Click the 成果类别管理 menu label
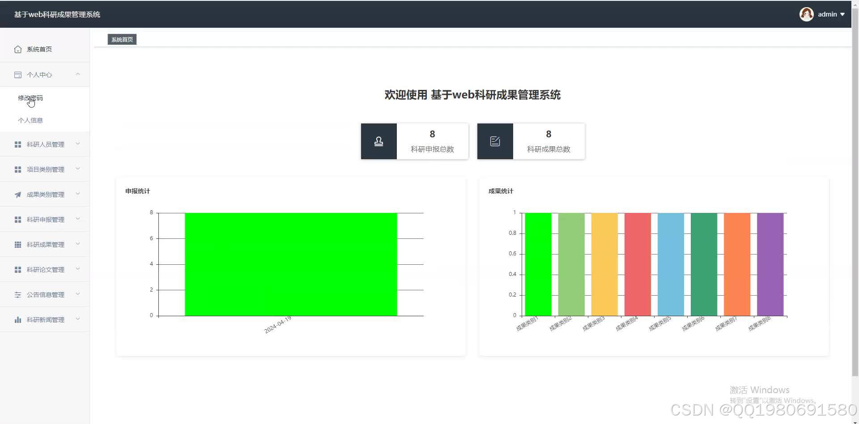Viewport: 859px width, 424px height. point(46,195)
